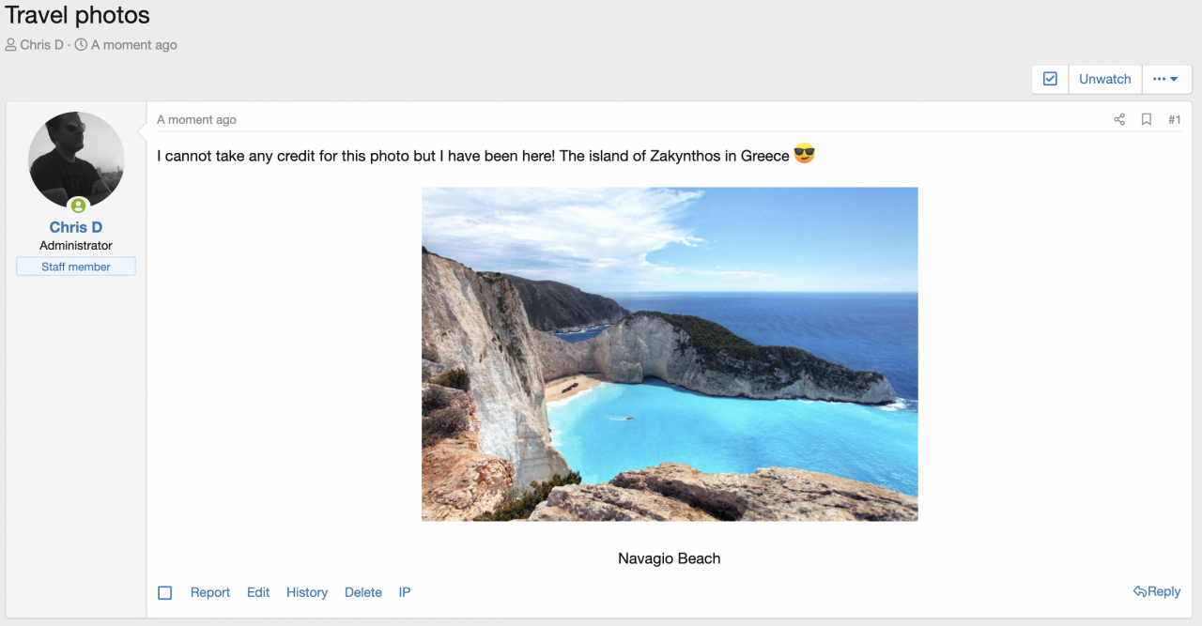Click the green online status badge on avatar

pos(78,206)
